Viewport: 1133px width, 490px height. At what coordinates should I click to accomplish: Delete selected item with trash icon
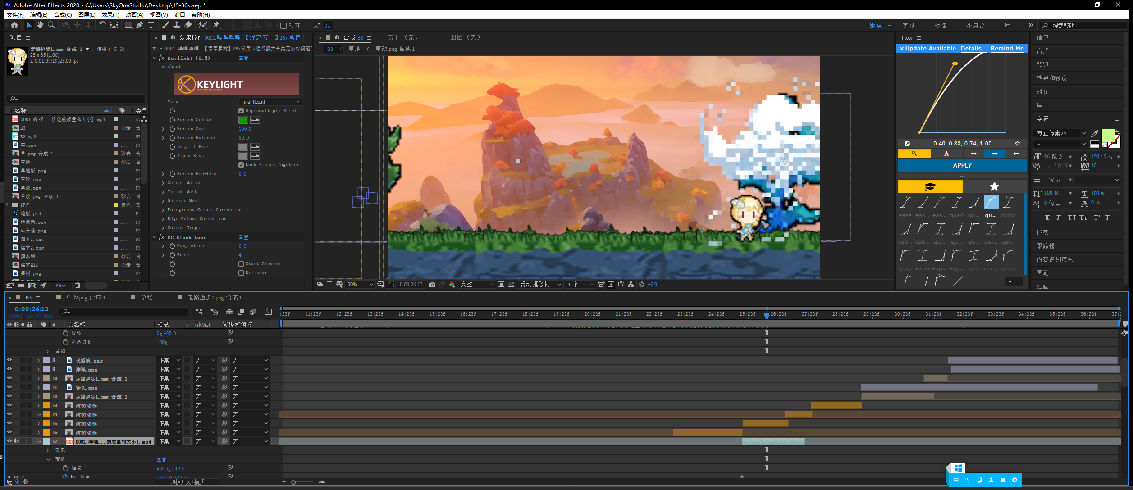point(78,285)
